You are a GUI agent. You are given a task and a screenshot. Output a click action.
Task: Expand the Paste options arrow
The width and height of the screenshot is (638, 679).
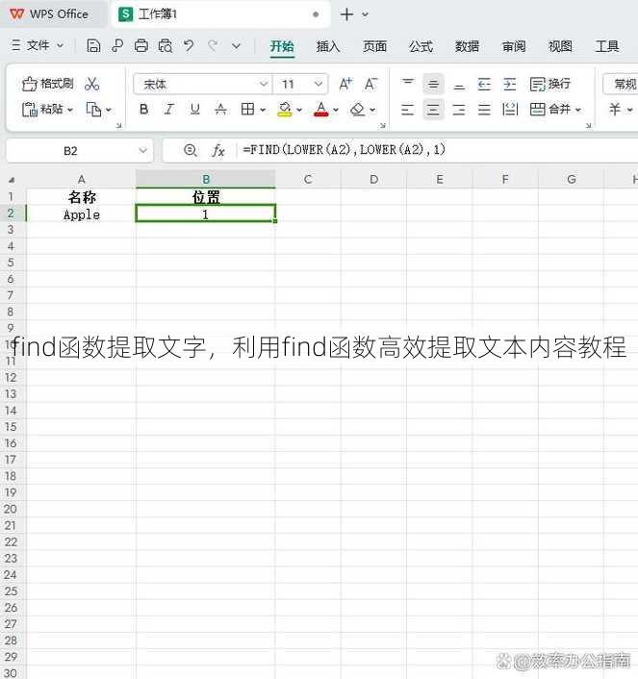[70, 110]
